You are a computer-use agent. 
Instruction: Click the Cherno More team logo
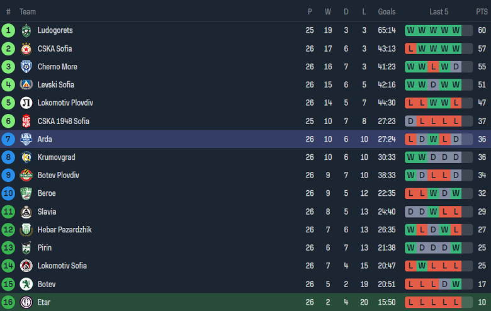[x=26, y=67]
